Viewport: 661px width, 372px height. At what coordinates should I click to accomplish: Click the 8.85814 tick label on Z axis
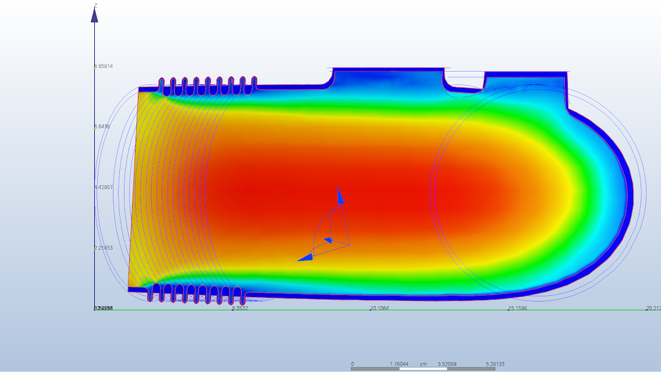[104, 66]
